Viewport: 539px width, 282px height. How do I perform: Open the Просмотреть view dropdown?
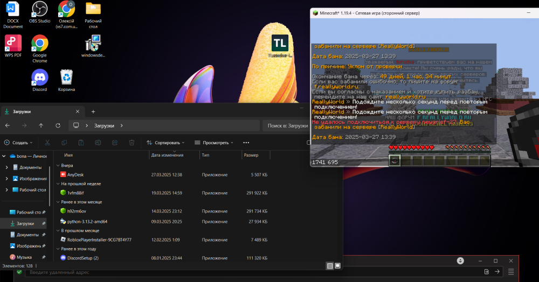[214, 143]
